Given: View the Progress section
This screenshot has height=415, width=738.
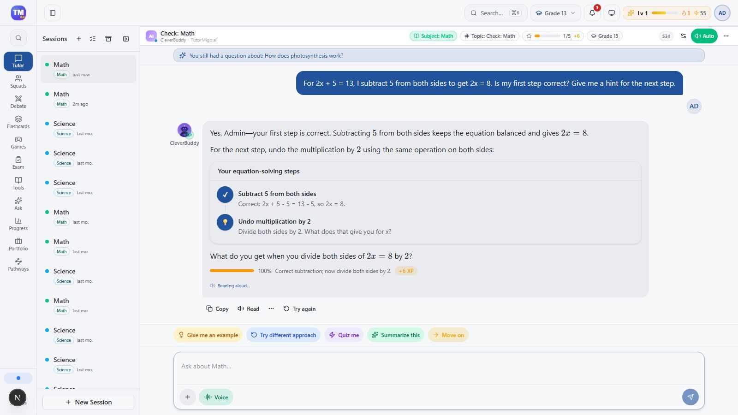Looking at the screenshot, I should point(18,224).
